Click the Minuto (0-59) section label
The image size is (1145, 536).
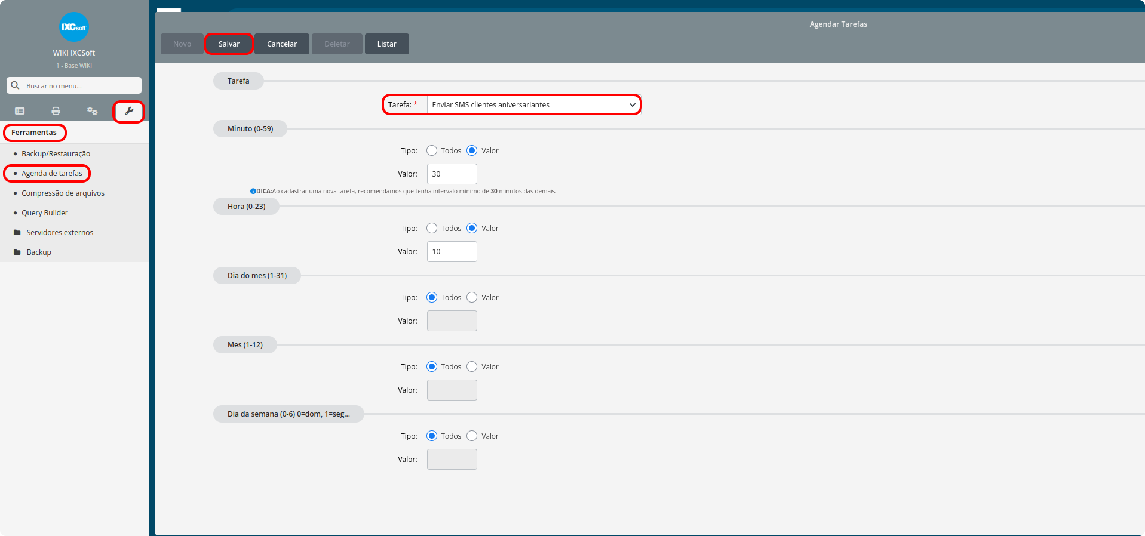(x=250, y=128)
